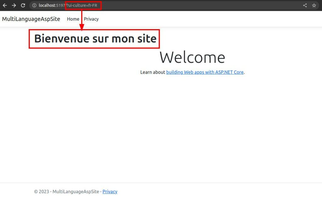
Task: Open the MultiLanguageAspSite navbar brand link
Action: [x=31, y=19]
